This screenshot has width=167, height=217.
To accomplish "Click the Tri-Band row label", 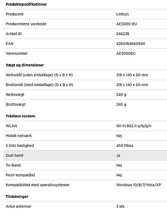I will pyautogui.click(x=13, y=165).
